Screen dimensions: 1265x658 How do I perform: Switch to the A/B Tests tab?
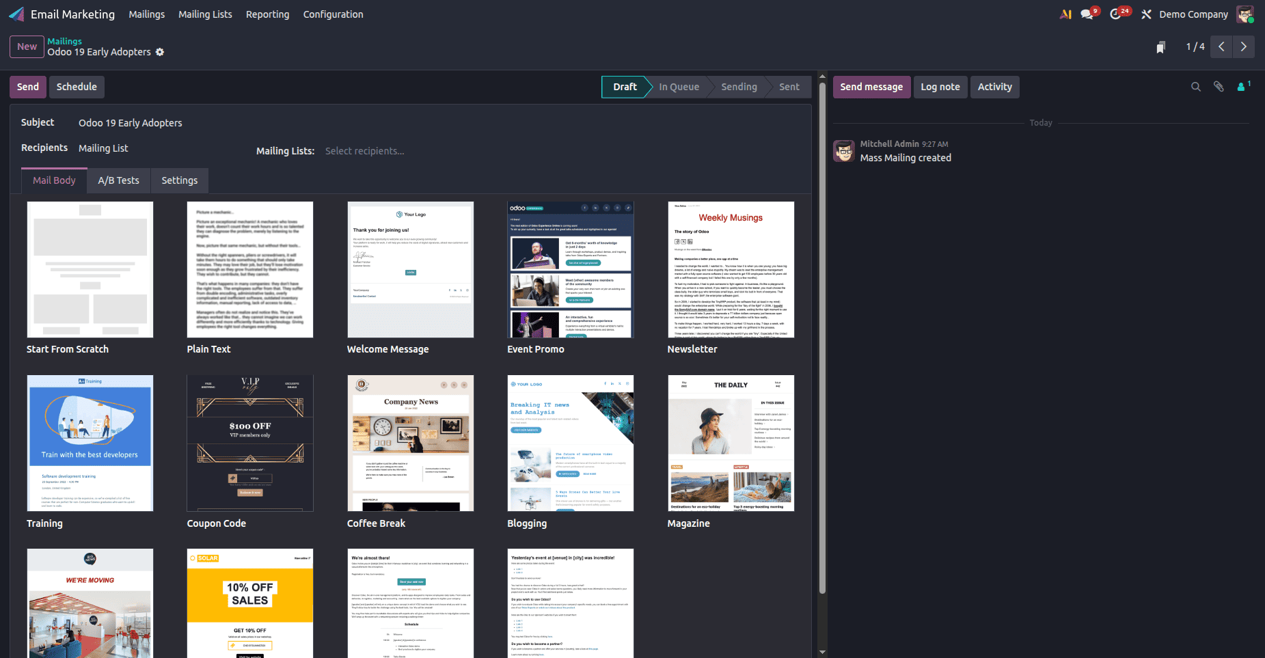click(119, 180)
